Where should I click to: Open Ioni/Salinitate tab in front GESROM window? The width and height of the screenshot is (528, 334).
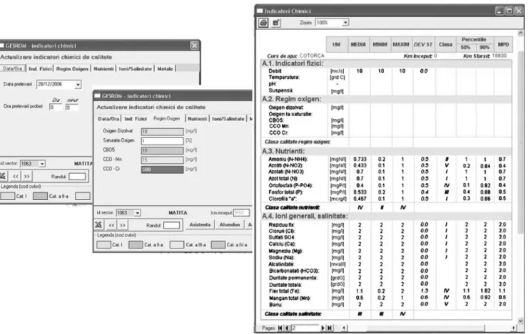[x=228, y=119]
